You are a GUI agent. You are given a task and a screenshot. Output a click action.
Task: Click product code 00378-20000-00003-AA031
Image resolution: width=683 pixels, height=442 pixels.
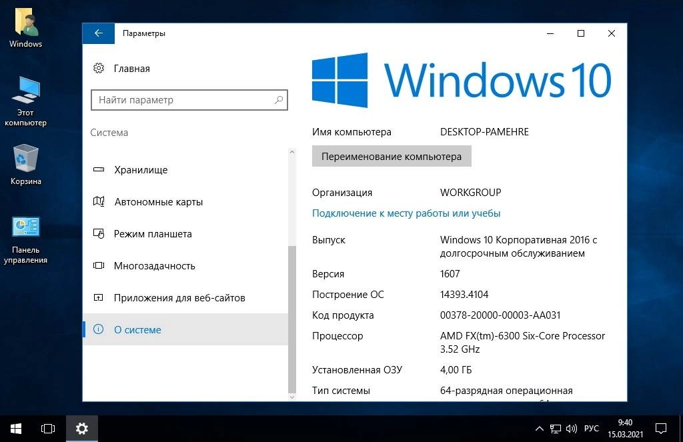click(x=500, y=315)
